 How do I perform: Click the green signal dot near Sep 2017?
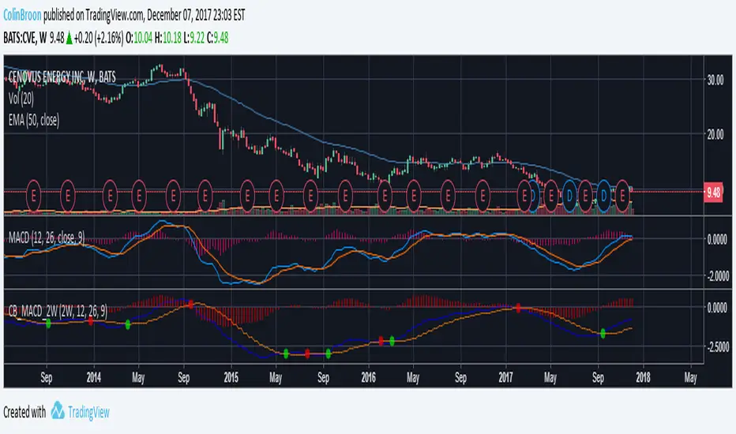(x=603, y=334)
